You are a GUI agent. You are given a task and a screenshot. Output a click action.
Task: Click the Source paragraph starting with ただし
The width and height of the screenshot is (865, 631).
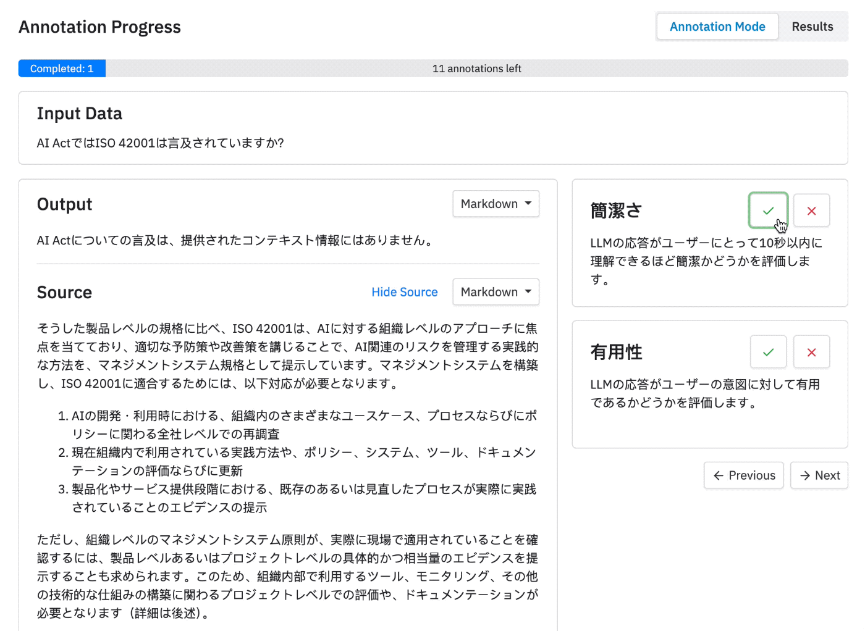pyautogui.click(x=287, y=576)
